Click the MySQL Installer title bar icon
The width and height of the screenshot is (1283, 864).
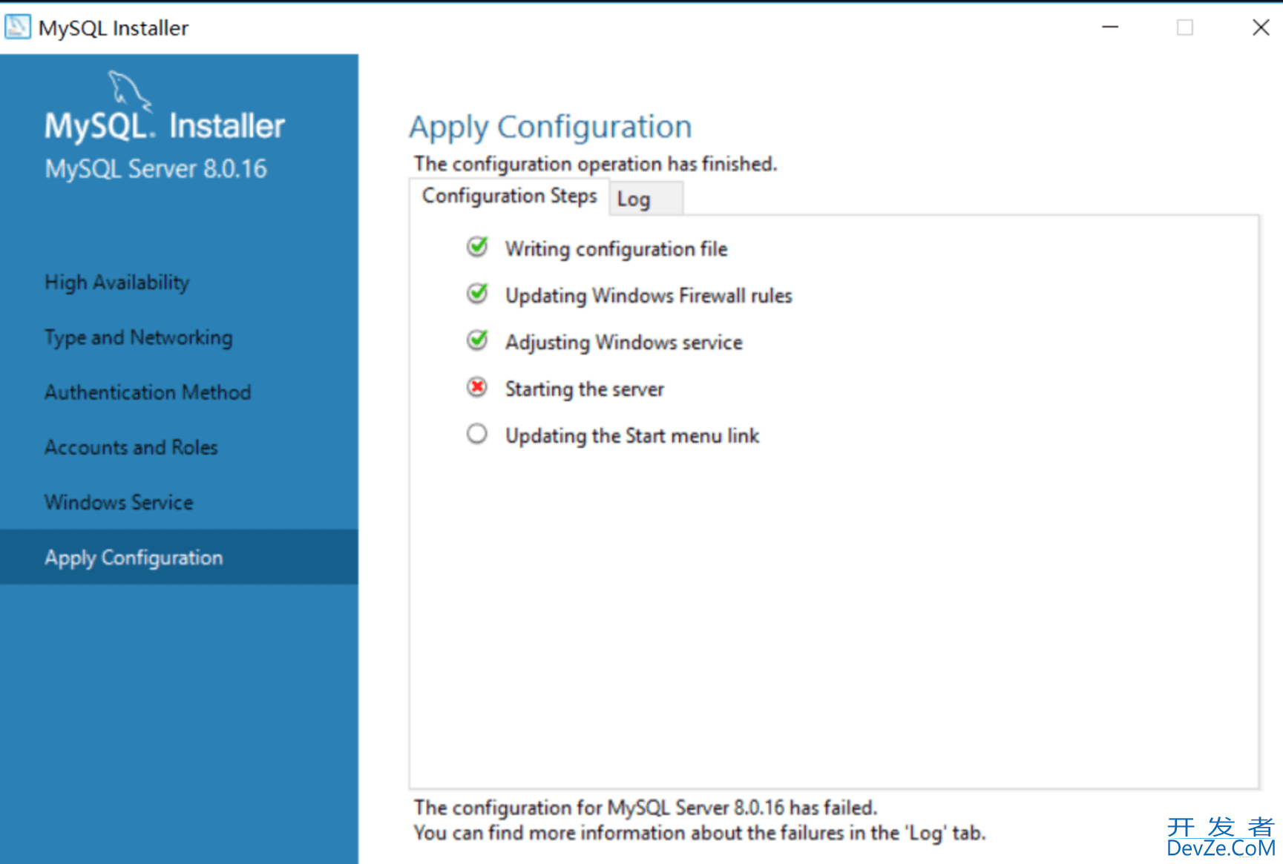[x=17, y=27]
